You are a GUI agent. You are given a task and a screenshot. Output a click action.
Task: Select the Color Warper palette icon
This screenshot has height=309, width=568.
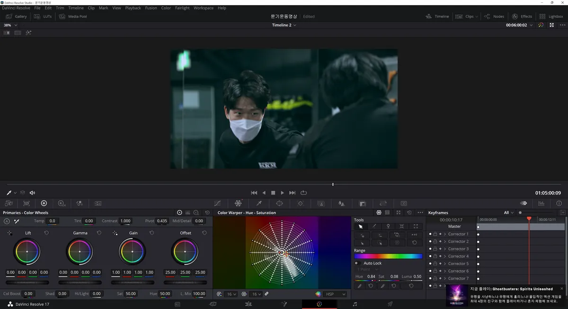point(238,203)
